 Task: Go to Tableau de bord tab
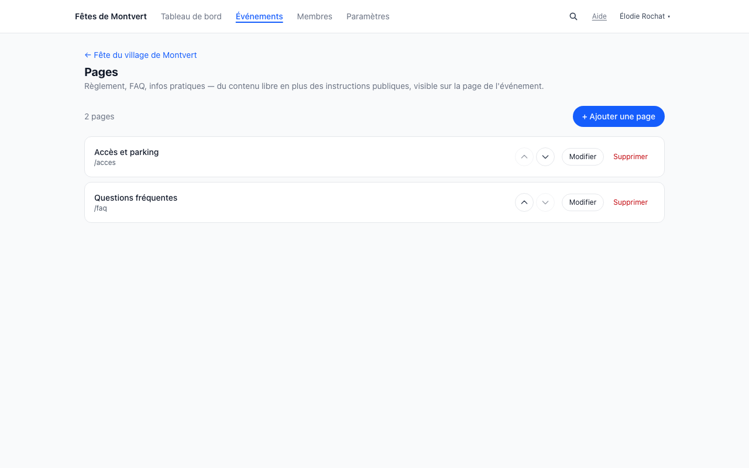pyautogui.click(x=191, y=16)
